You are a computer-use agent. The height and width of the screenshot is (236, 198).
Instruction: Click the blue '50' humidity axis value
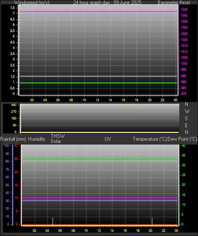click(x=7, y=185)
